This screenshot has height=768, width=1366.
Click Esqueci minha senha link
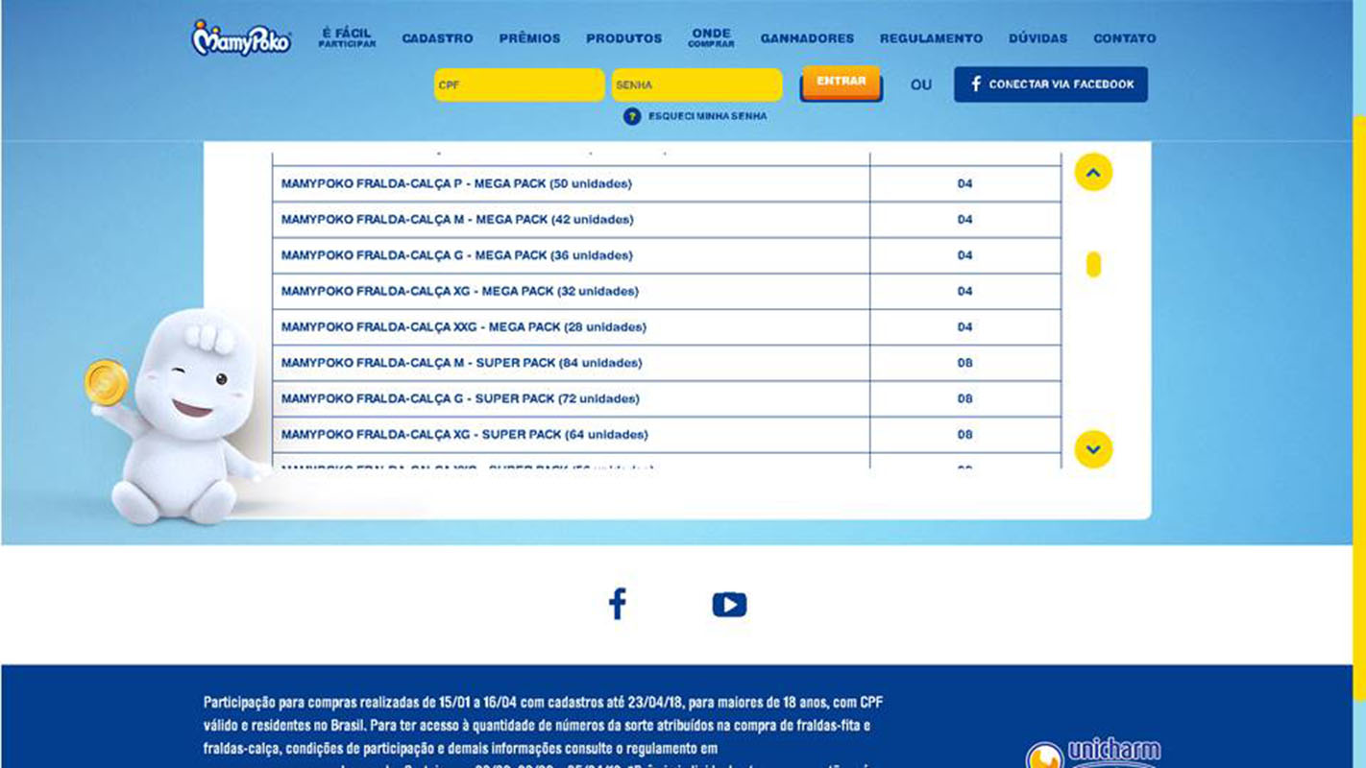click(707, 116)
